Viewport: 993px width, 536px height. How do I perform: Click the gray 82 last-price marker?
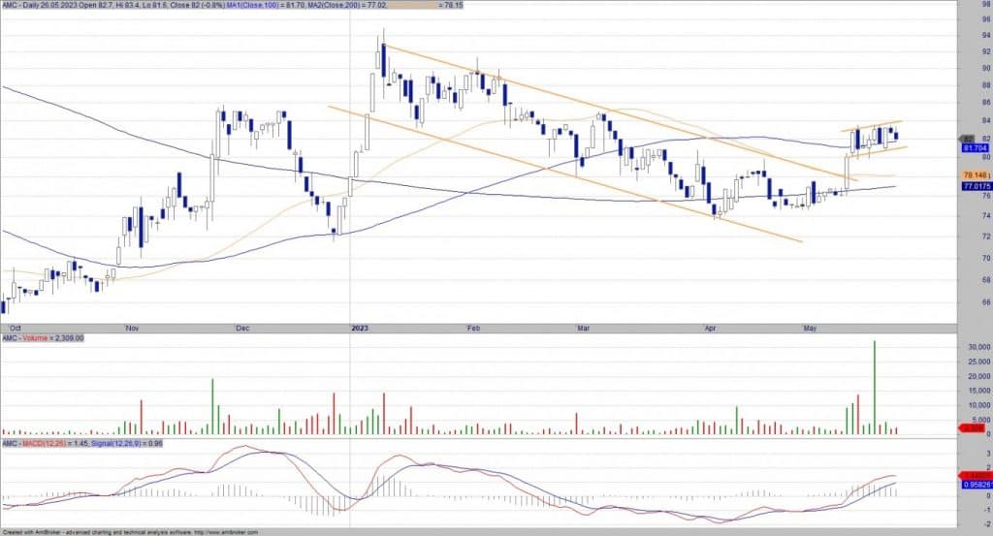point(967,139)
